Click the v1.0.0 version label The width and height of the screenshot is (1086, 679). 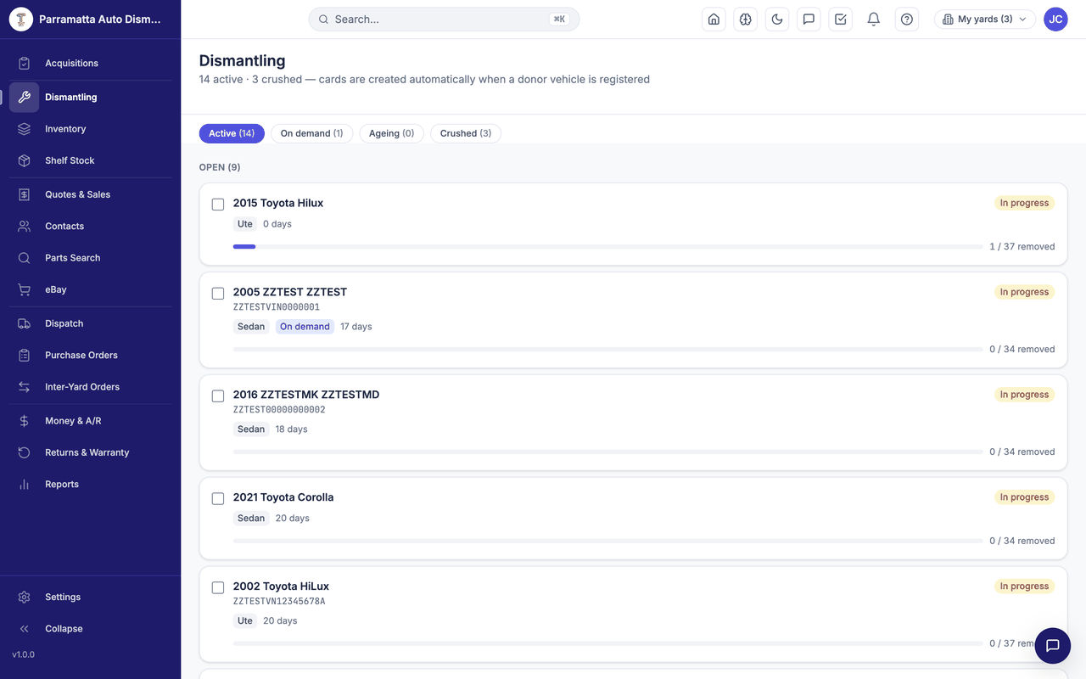(x=24, y=654)
